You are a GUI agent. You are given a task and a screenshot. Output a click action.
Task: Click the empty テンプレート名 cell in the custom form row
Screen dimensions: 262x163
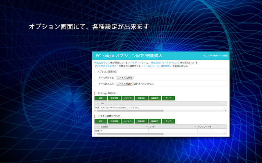(210, 131)
